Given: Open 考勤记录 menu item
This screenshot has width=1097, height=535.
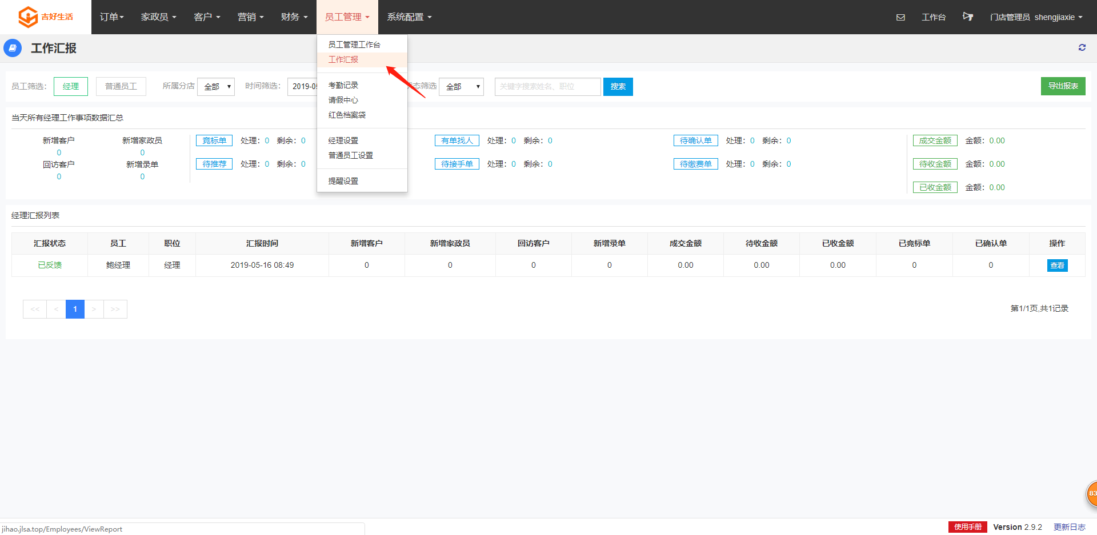Looking at the screenshot, I should point(362,85).
